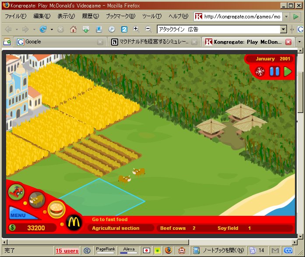
Task: Open the ファイル(F) menu
Action: click(16, 16)
